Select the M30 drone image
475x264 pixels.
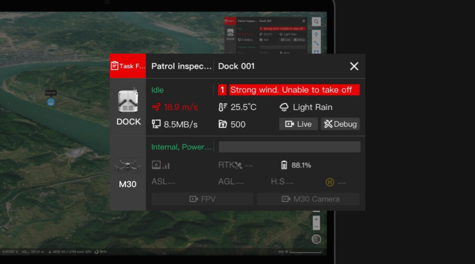tap(128, 165)
